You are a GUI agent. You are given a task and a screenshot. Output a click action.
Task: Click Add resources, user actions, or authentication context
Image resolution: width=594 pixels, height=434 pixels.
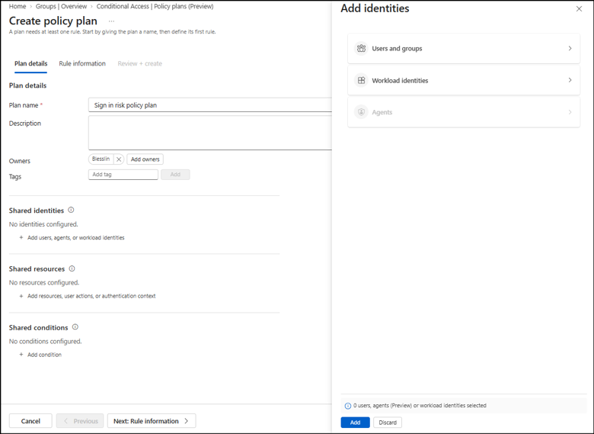(91, 296)
